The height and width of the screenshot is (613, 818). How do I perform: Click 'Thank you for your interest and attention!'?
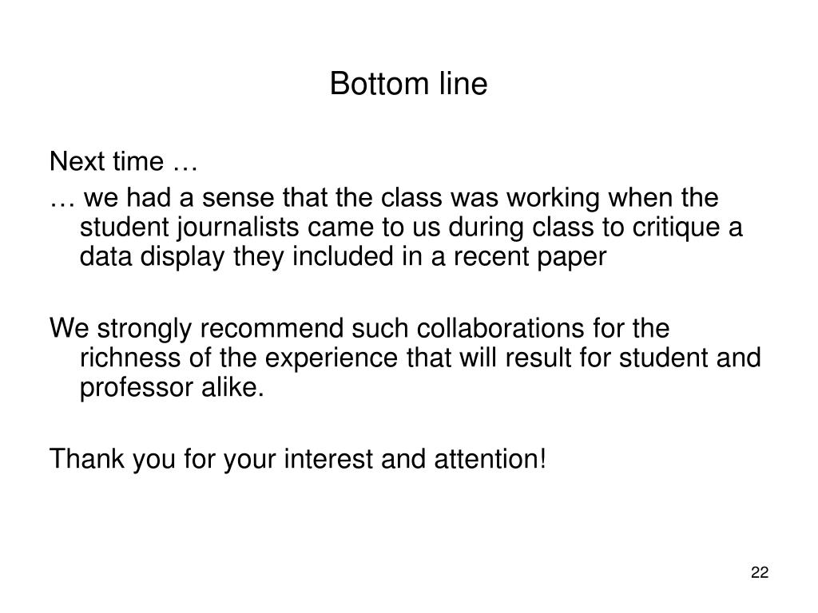tap(298, 459)
